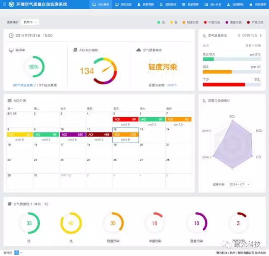The width and height of the screenshot is (269, 256).
Task: Open the 90个站点在线 link
Action: click(x=23, y=85)
